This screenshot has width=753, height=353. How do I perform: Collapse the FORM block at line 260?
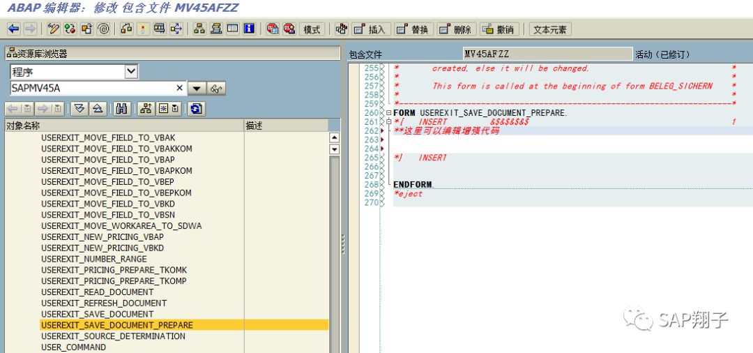click(x=388, y=113)
